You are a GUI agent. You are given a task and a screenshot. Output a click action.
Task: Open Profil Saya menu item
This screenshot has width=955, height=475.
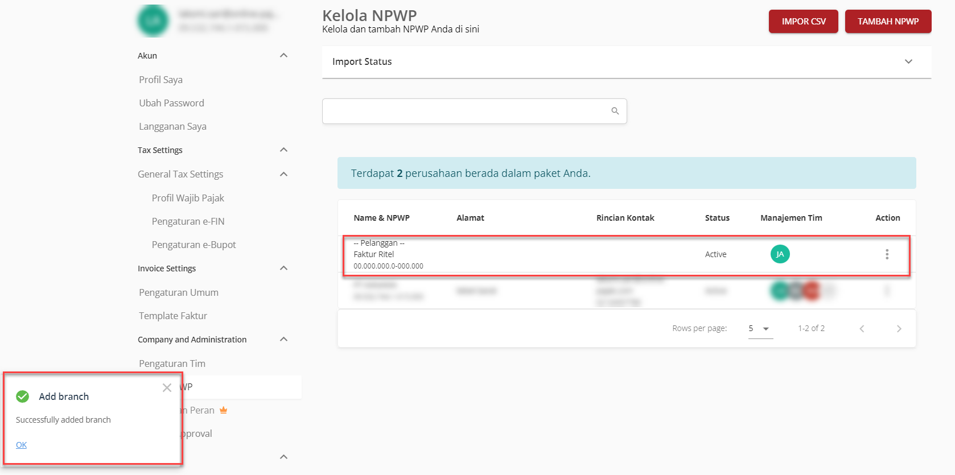[x=160, y=80]
